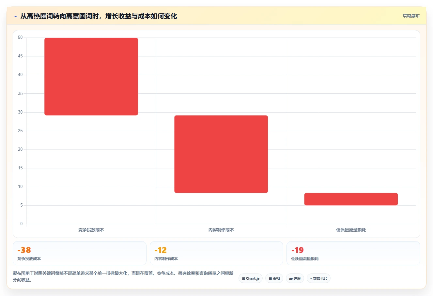This screenshot has width=433, height=296.
Task: Select the 进度 tag pill
Action: pos(295,278)
